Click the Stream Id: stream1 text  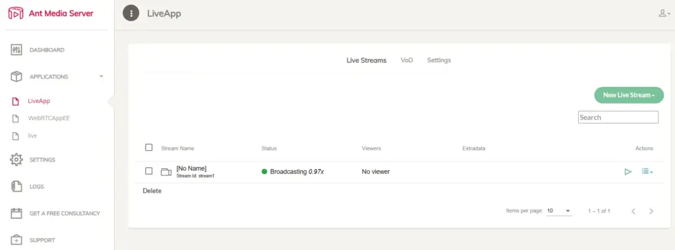(x=195, y=176)
